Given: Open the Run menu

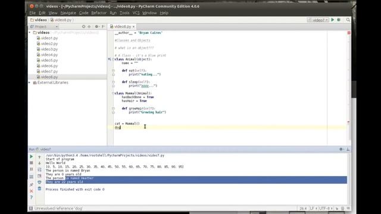Looking at the screenshot, I should 113,13.
